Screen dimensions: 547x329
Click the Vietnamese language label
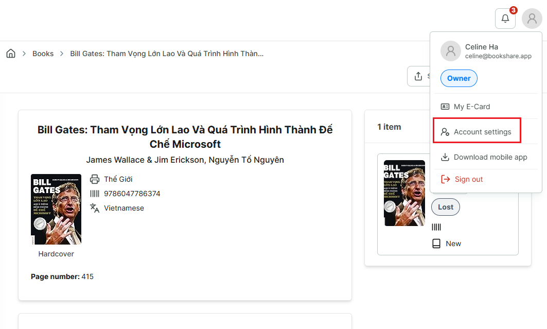click(124, 208)
